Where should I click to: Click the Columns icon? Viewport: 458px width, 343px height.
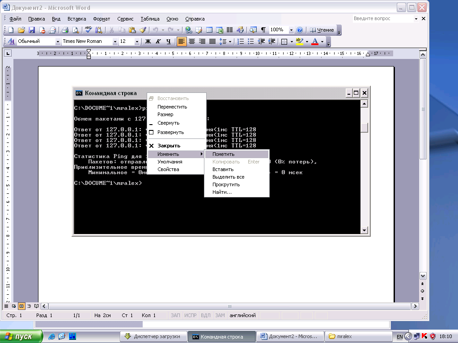230,30
